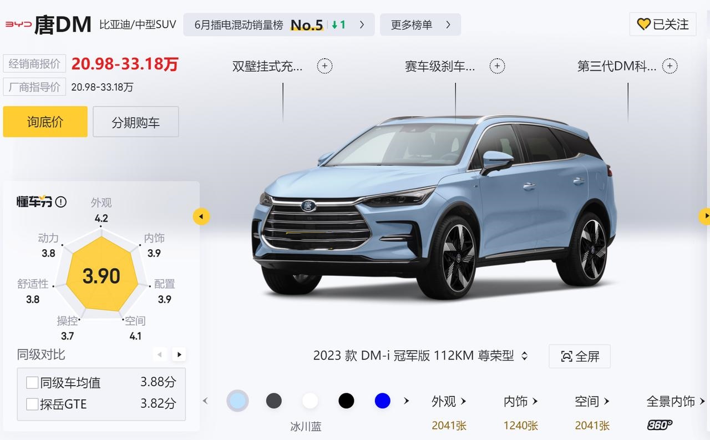Expand the 双壁挂式充 feature plus icon
710x440 pixels.
pos(324,66)
